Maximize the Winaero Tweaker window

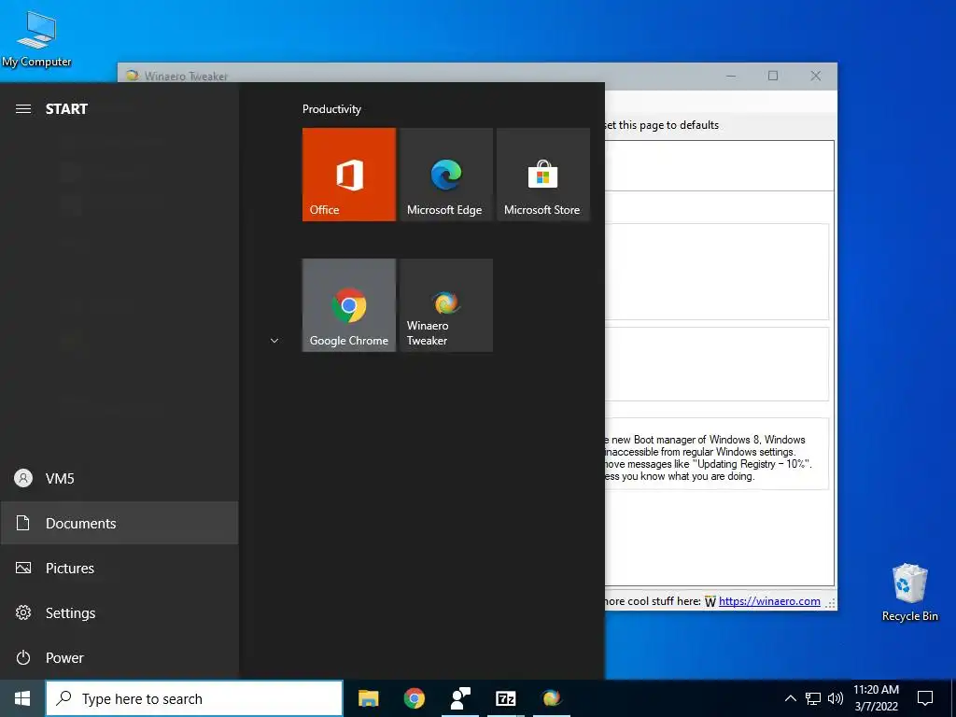(773, 77)
